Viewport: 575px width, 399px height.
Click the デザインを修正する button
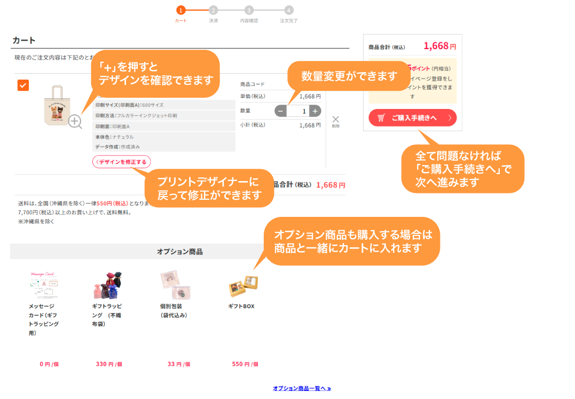tap(122, 162)
